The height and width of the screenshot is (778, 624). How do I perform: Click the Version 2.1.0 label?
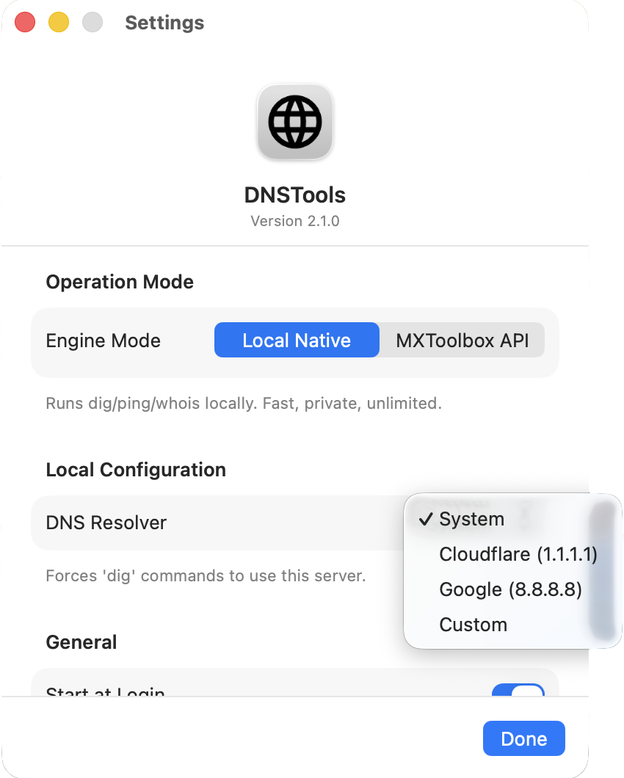point(294,221)
